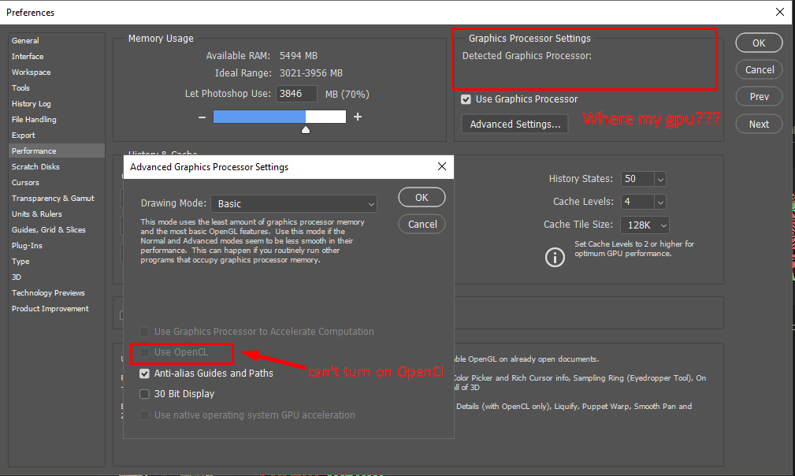Open the Drawing Mode dropdown
The image size is (795, 476).
click(x=293, y=203)
